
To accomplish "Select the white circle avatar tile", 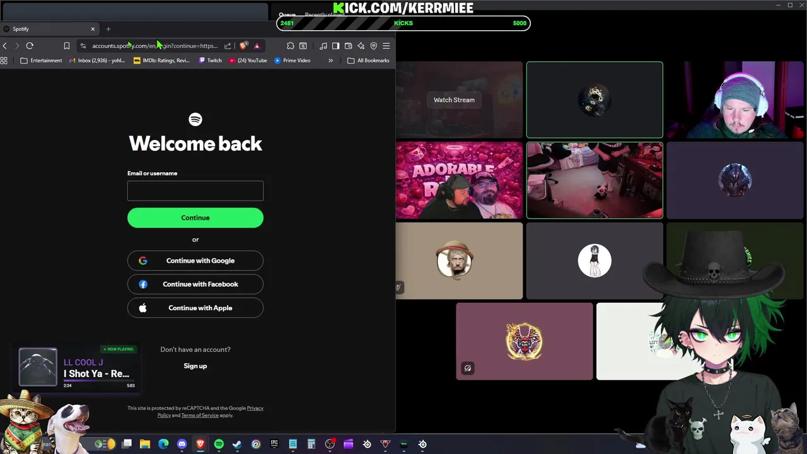I will coord(595,260).
